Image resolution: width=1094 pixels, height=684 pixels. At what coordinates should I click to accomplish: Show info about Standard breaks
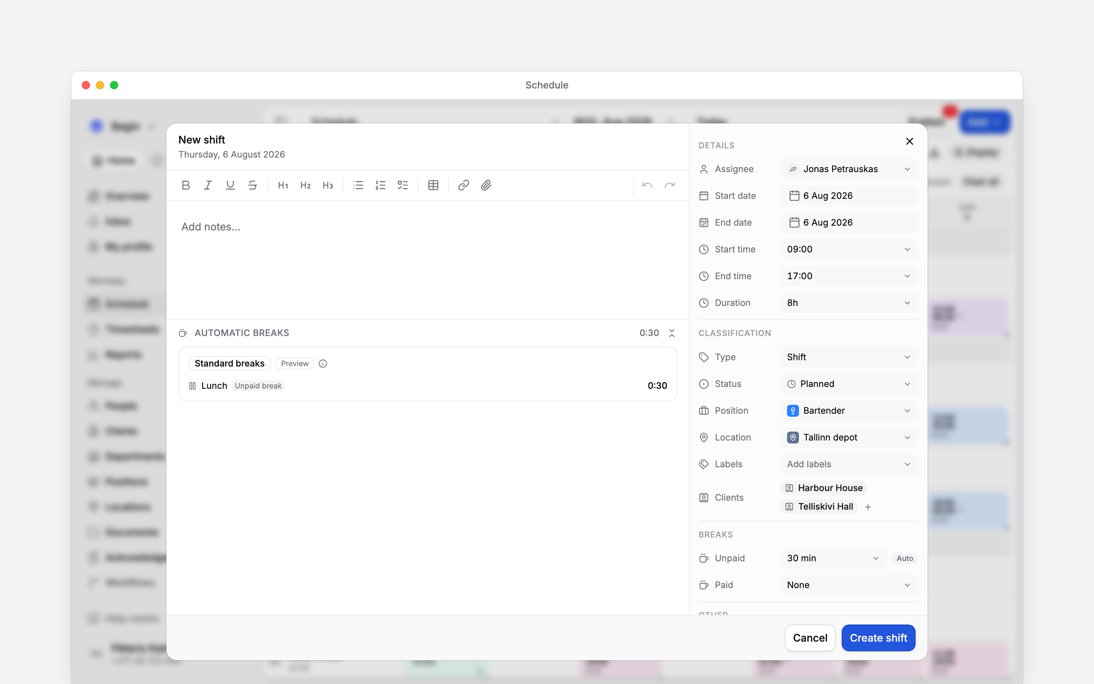pos(323,363)
